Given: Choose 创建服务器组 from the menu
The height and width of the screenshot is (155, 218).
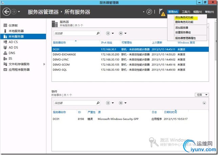Looking at the screenshot, I should pos(183,32).
